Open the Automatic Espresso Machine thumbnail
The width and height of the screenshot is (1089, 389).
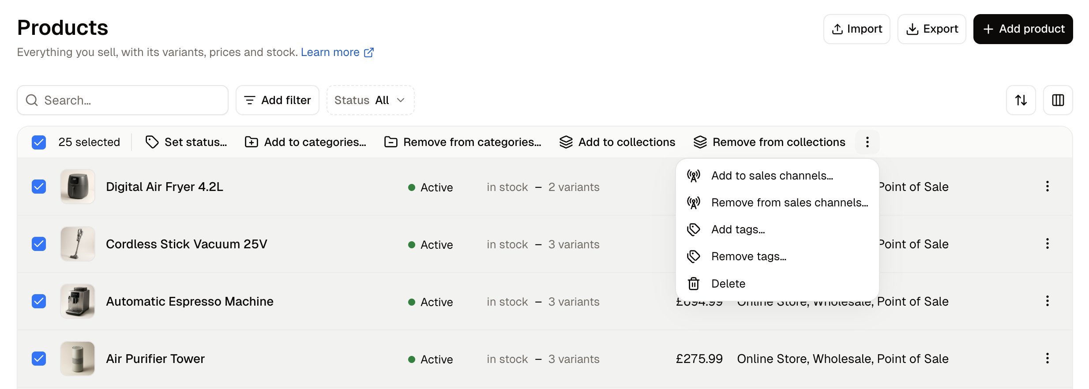click(x=78, y=301)
